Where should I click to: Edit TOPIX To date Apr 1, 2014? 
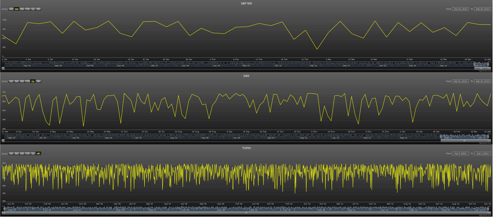(483, 153)
